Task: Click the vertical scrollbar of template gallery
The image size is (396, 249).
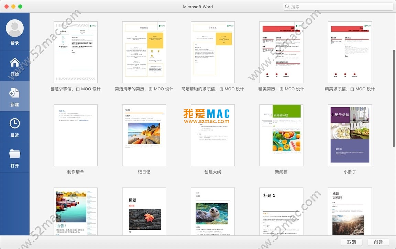Action: tap(394, 99)
